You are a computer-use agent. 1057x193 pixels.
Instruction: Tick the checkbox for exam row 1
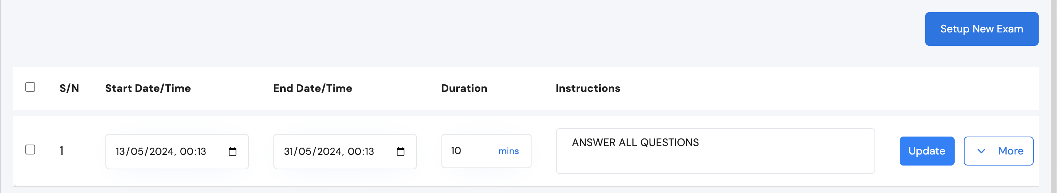[30, 150]
